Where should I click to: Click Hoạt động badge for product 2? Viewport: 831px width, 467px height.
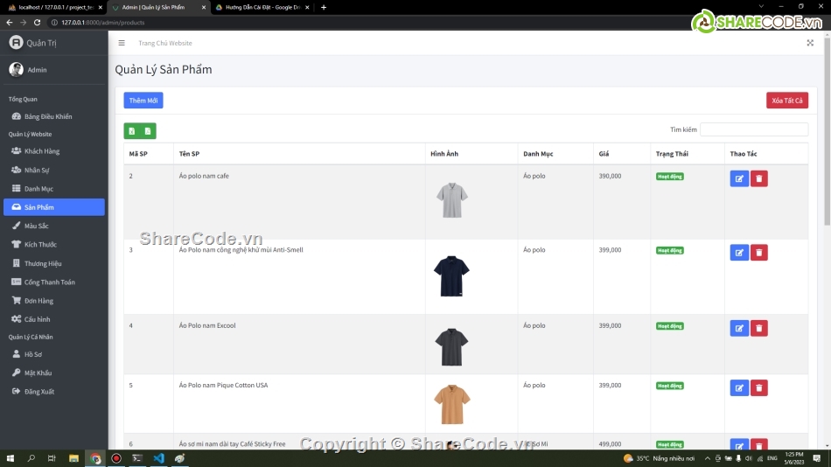coord(669,177)
